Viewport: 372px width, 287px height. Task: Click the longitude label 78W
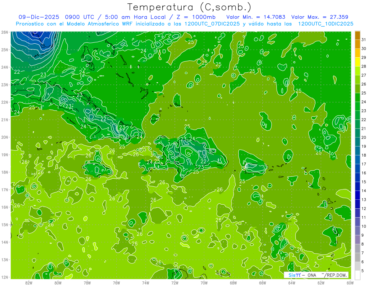click(x=87, y=282)
